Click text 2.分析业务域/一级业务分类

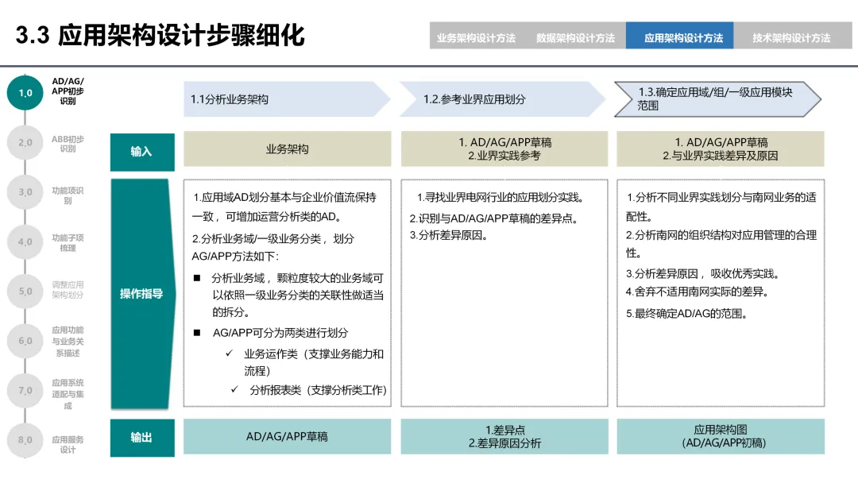point(259,238)
